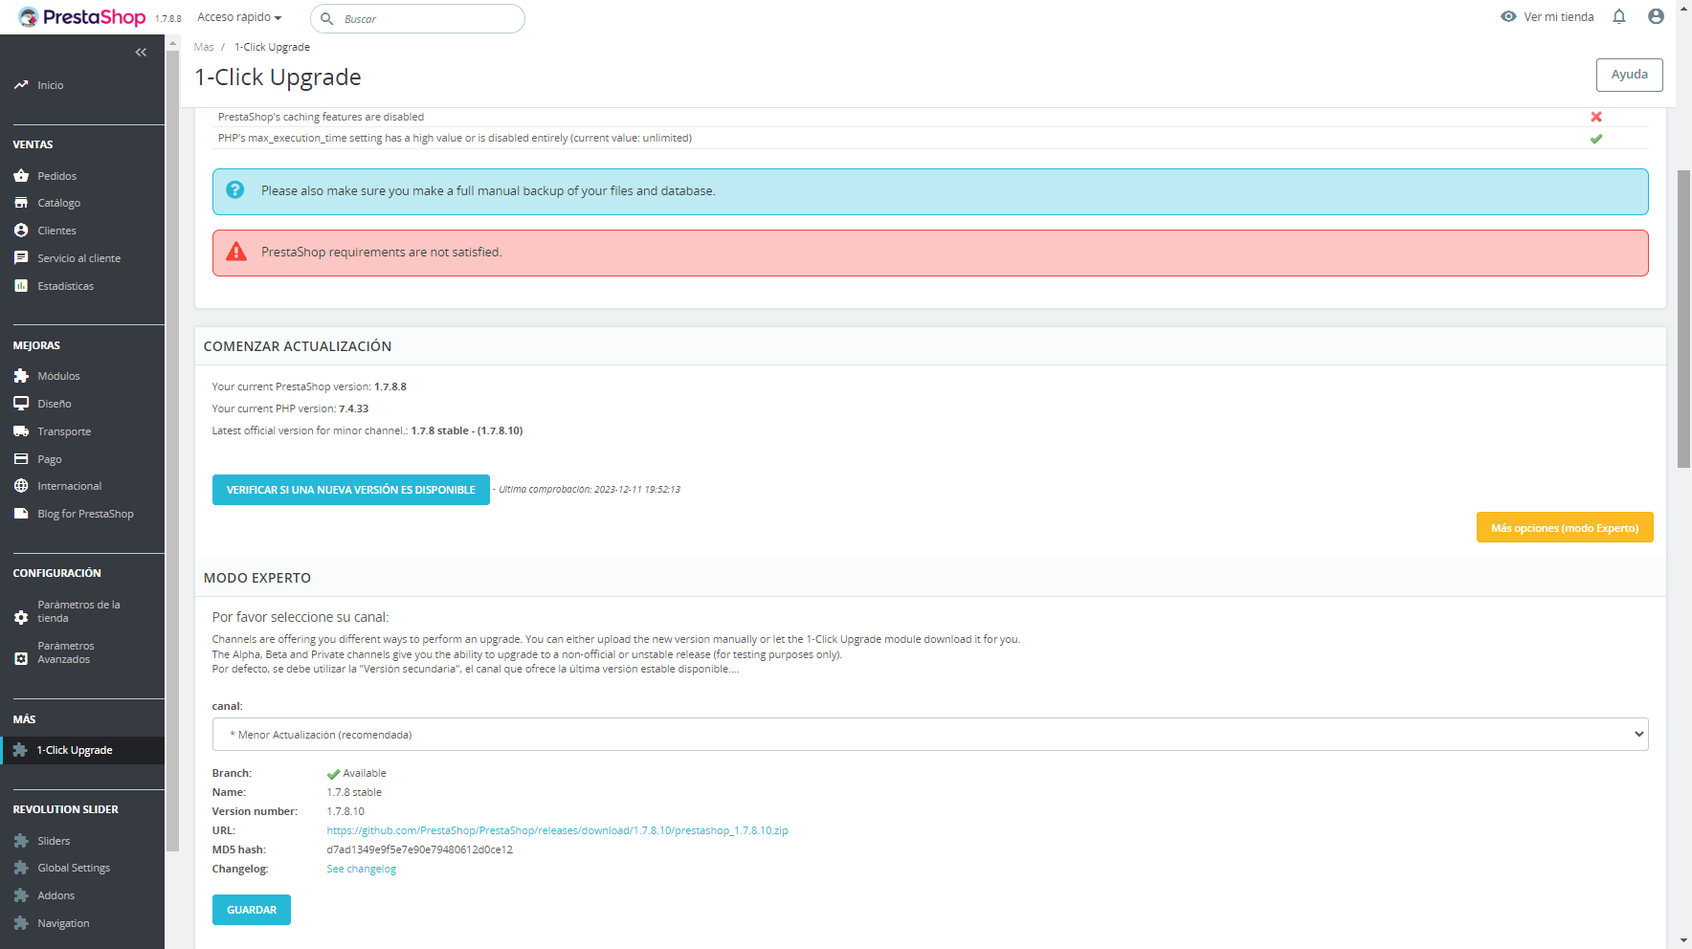
Task: Click Más opciones (modo Experto) button
Action: 1565,528
